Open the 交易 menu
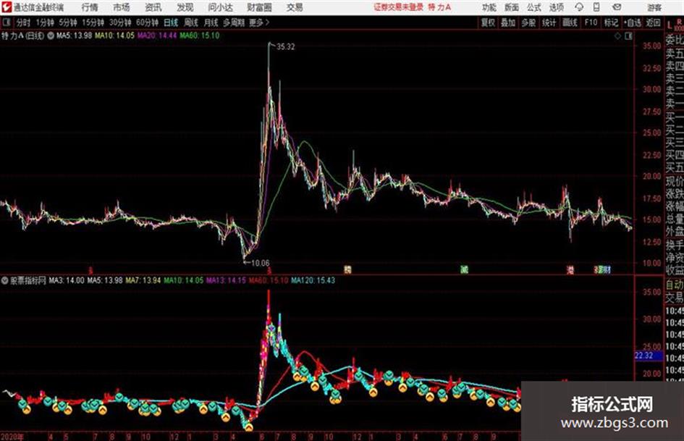684x441 pixels. click(x=295, y=7)
